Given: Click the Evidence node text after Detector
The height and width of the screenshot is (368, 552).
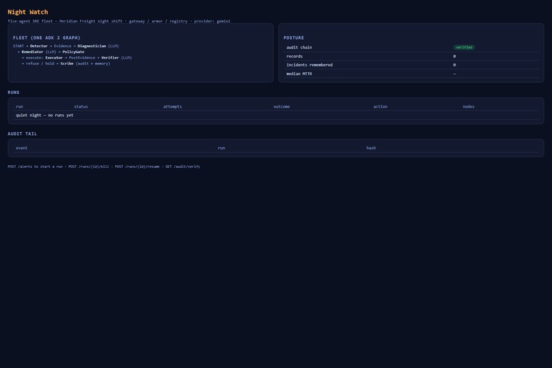Looking at the screenshot, I should [62, 46].
